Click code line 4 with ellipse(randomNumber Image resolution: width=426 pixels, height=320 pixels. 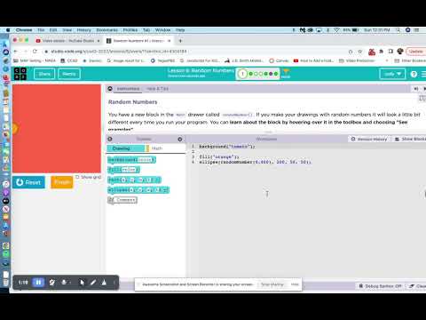[255, 162]
